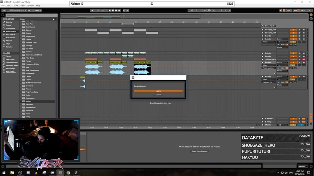The image size is (314, 176).
Task: Click the tempo value field 115.00
Action: tap(10, 10)
